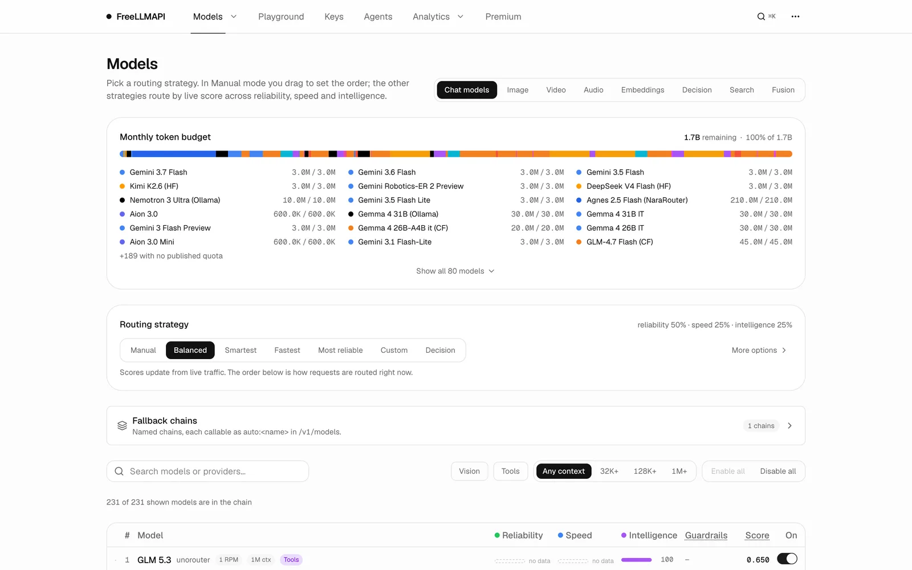Select the Smartest routing strategy
This screenshot has height=570, width=912.
[241, 350]
